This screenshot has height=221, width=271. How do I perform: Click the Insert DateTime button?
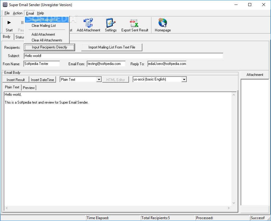pyautogui.click(x=43, y=80)
